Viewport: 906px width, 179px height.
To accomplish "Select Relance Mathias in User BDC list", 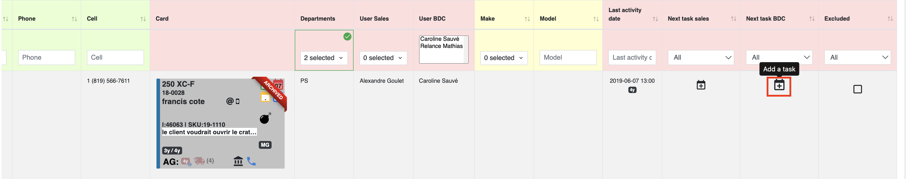I will pos(441,46).
